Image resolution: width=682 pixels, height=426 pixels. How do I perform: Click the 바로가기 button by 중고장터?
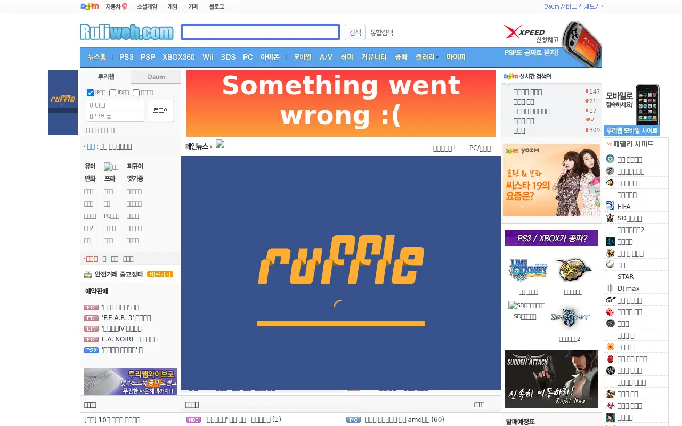click(x=160, y=274)
